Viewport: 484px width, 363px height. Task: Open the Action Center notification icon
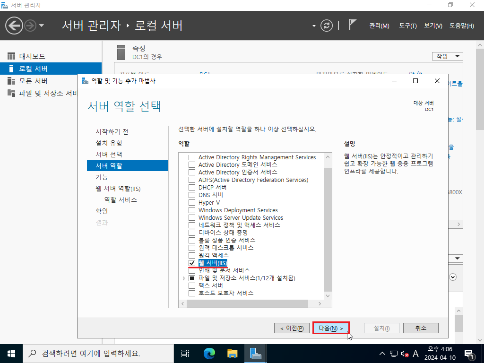(x=469, y=354)
